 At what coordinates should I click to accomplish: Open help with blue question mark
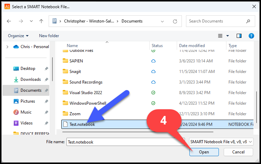(251, 36)
